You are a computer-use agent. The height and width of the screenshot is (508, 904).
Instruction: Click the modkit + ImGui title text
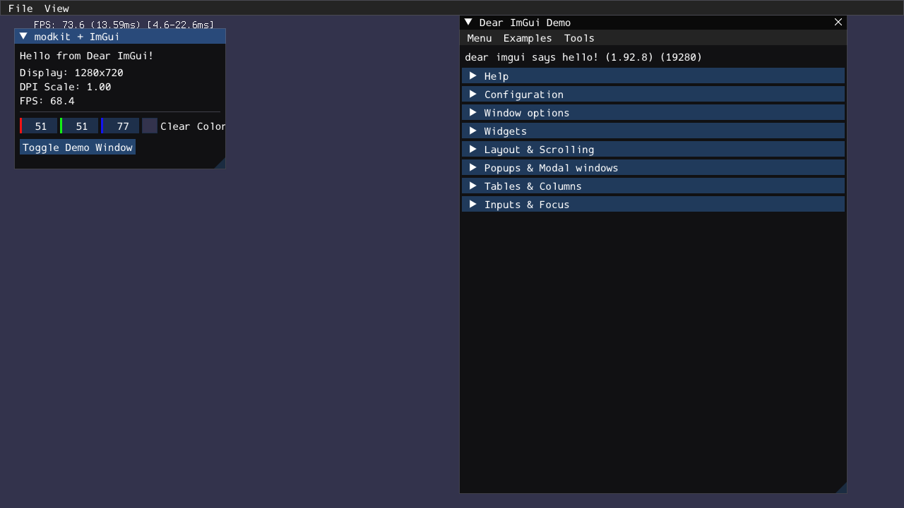click(x=77, y=36)
